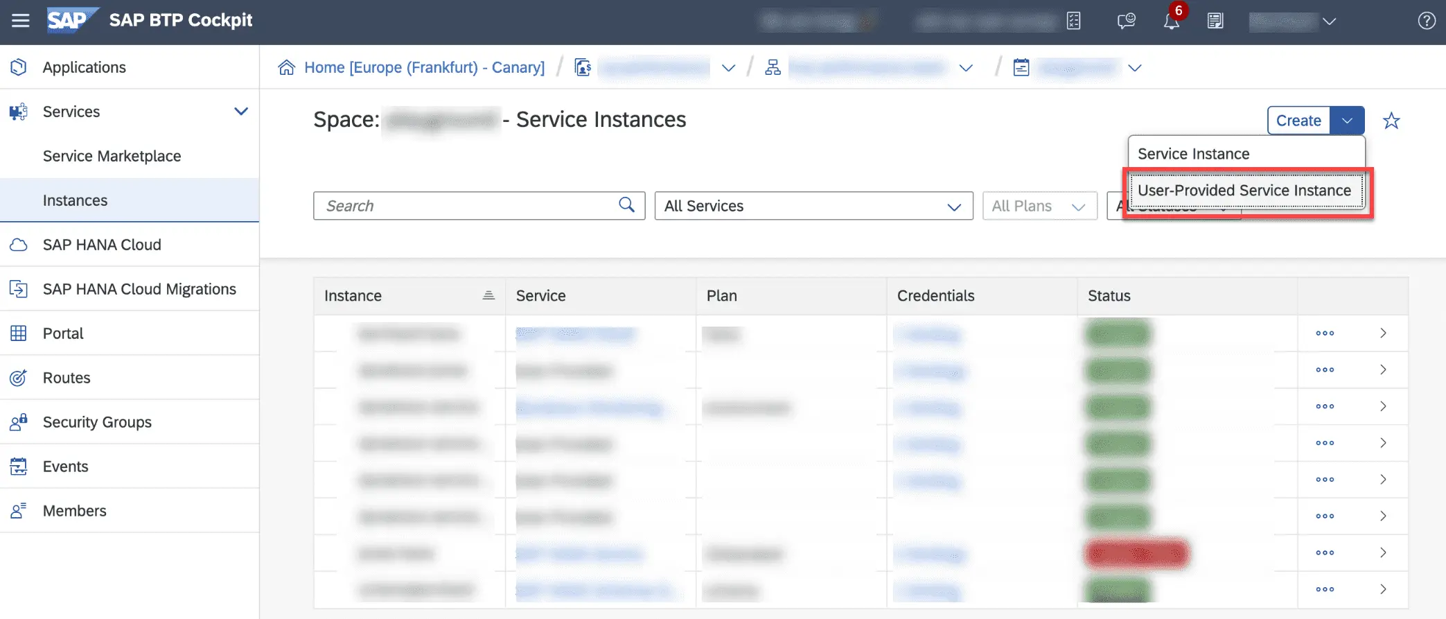Mark page as favorite with star icon
This screenshot has width=1446, height=619.
[1391, 121]
